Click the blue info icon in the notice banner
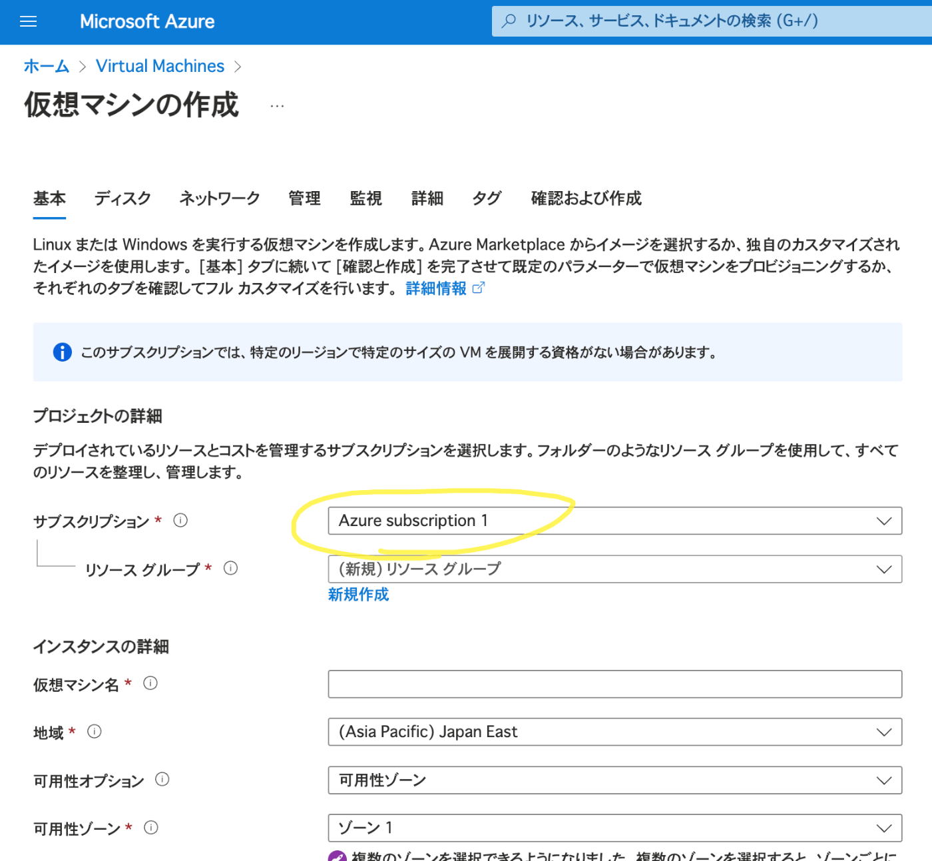Image resolution: width=932 pixels, height=861 pixels. click(62, 352)
